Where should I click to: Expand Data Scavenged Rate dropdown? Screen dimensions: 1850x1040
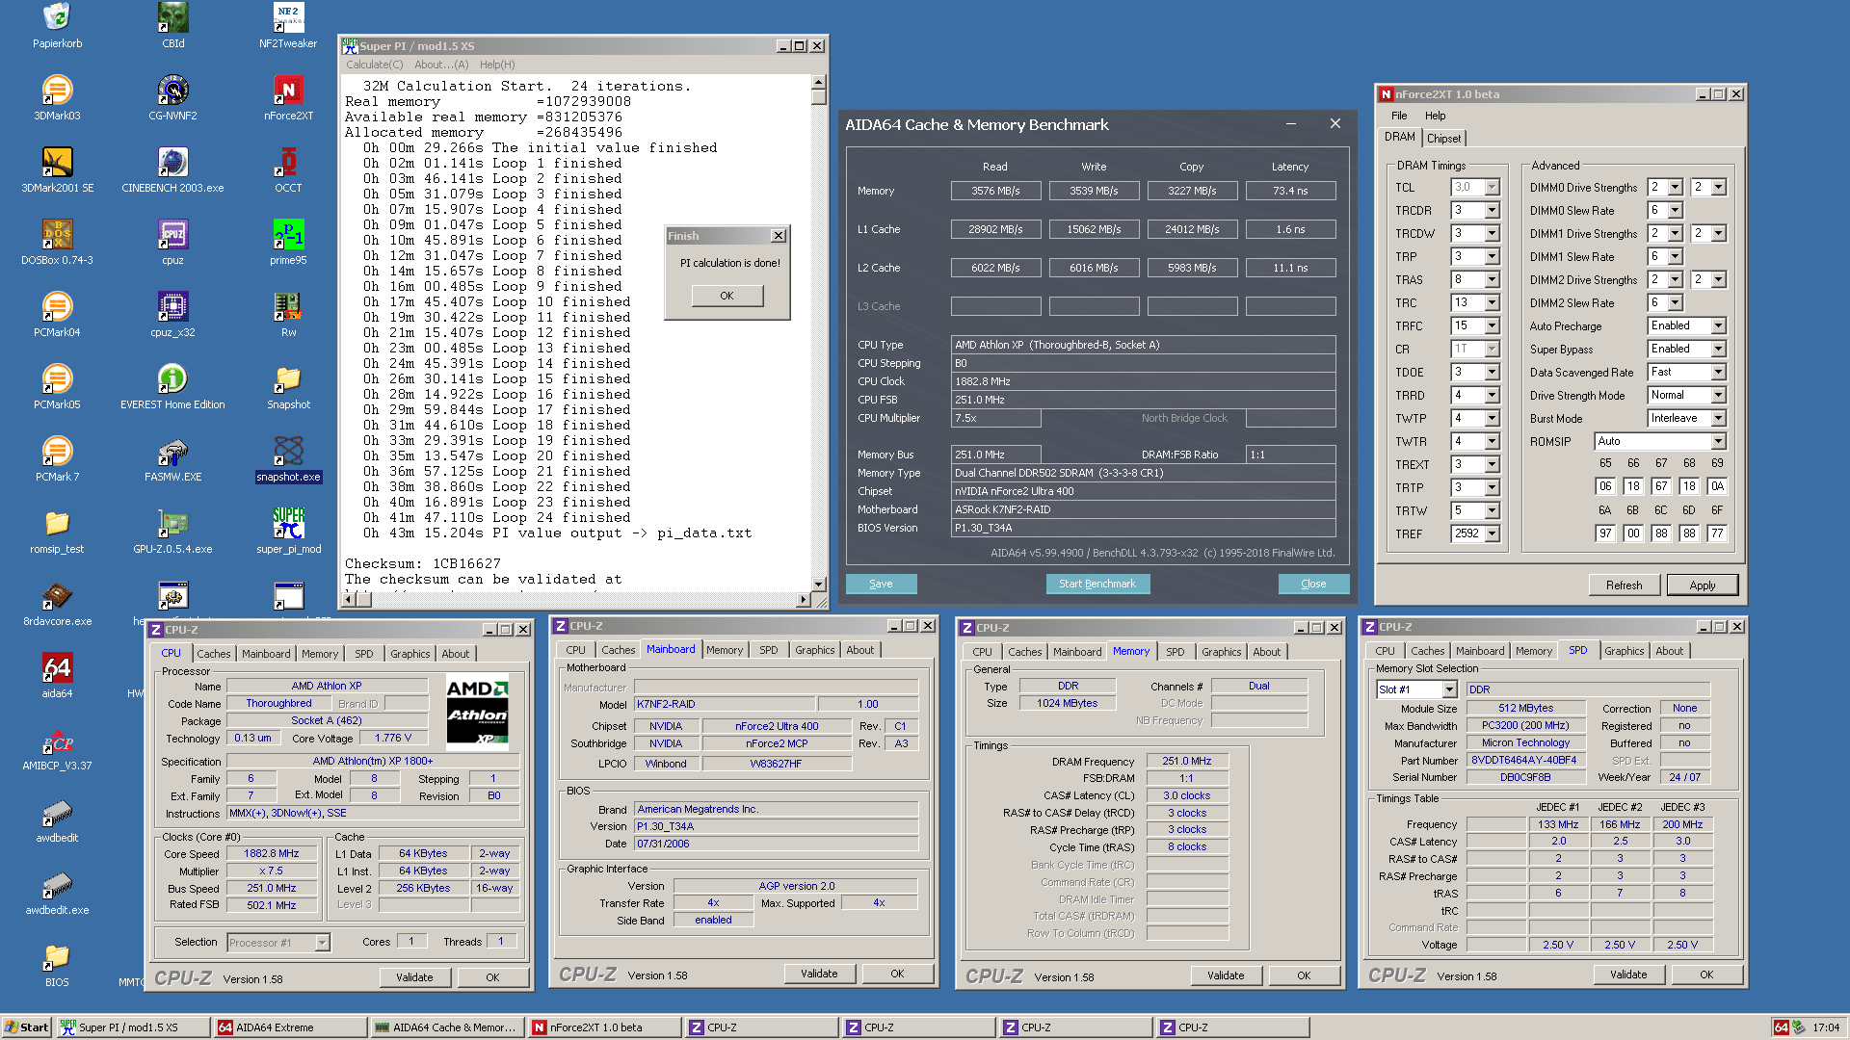[1718, 372]
